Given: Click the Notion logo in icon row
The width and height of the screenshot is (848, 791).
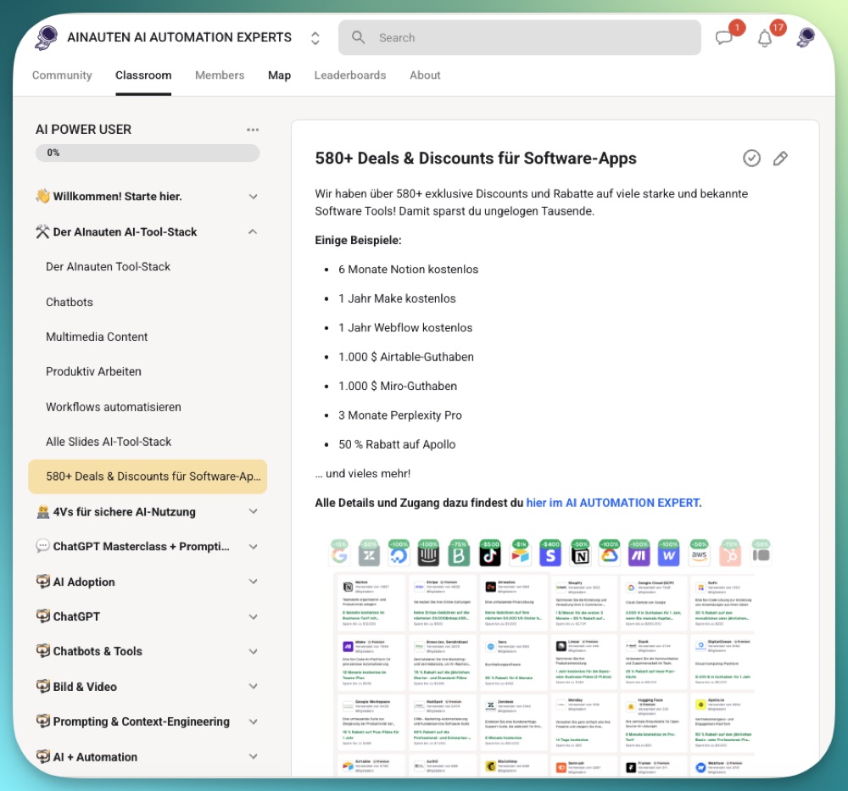Looking at the screenshot, I should pyautogui.click(x=580, y=555).
